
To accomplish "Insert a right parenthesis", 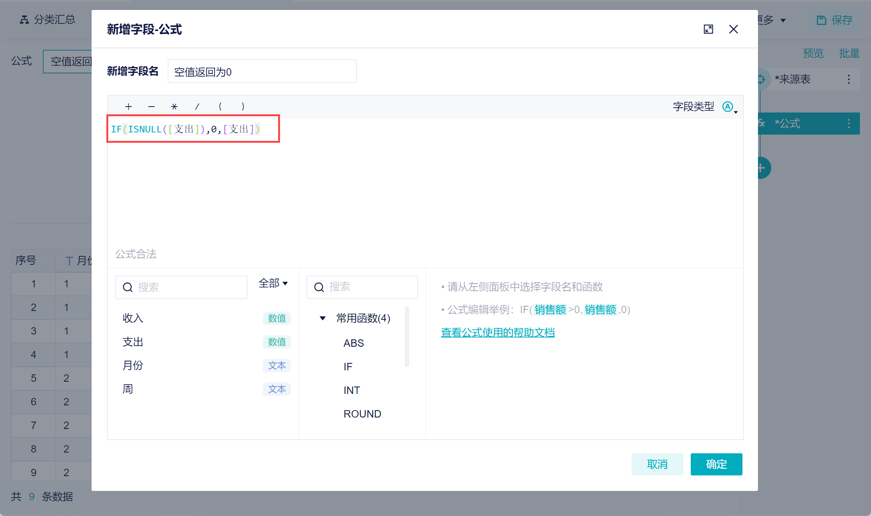I will click(243, 107).
